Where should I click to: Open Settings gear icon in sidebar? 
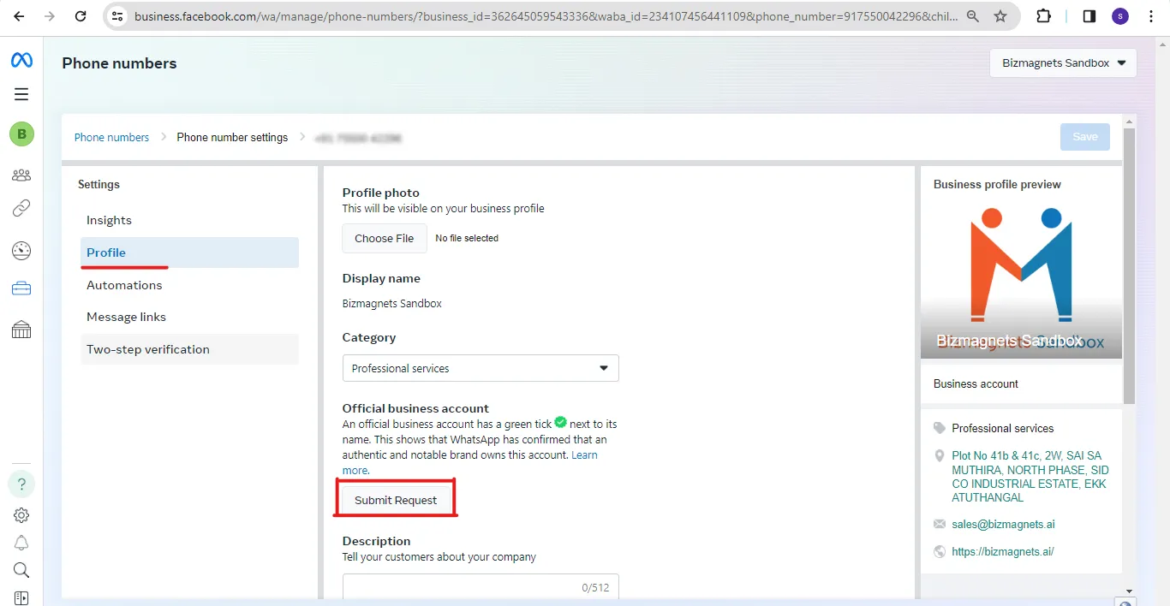21,515
